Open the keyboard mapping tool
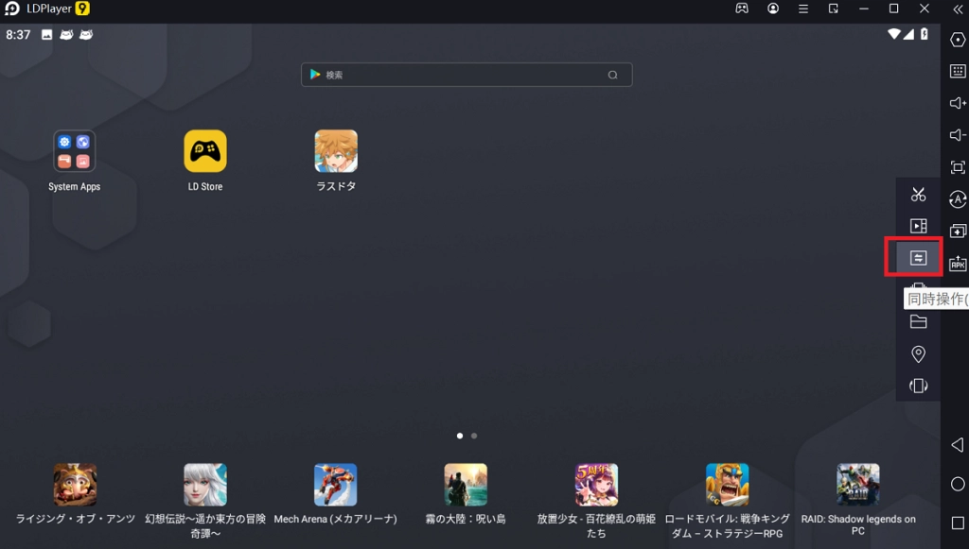The width and height of the screenshot is (969, 549). click(958, 72)
